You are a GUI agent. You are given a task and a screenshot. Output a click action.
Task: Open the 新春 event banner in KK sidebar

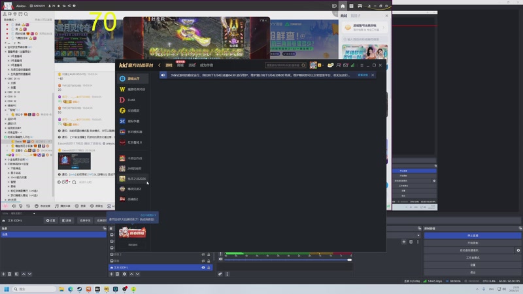133,233
